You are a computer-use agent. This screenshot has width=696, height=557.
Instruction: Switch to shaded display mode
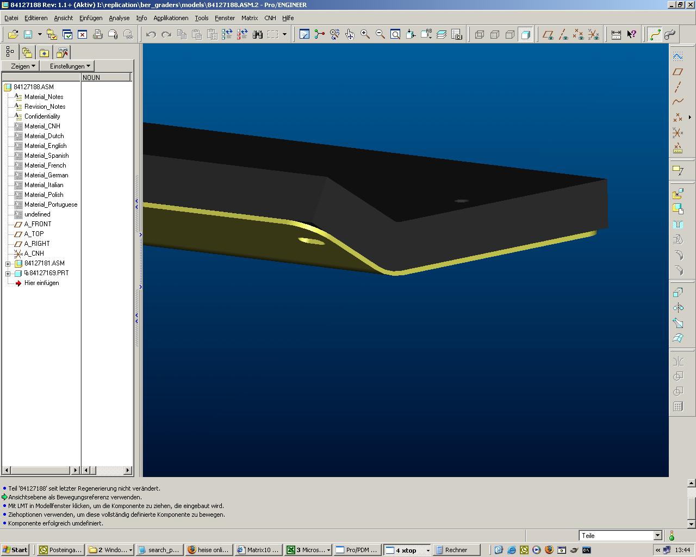[525, 34]
